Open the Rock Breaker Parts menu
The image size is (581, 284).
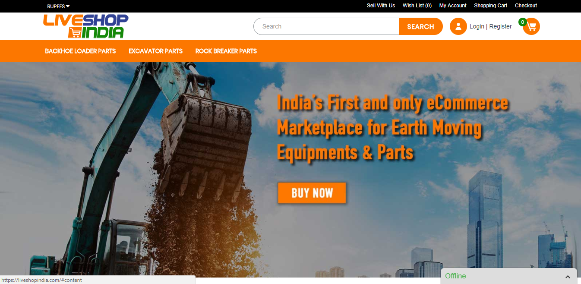point(226,51)
